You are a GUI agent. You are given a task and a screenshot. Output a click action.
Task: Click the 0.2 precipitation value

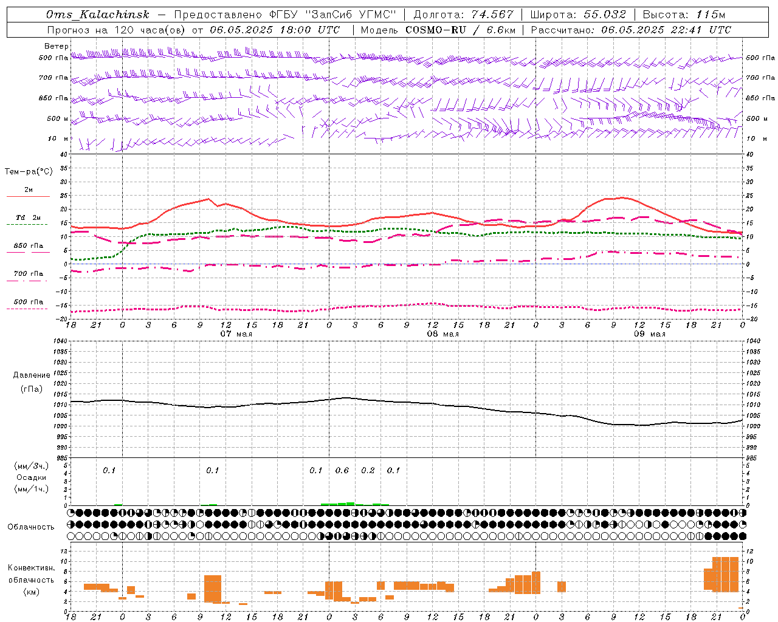coord(368,470)
